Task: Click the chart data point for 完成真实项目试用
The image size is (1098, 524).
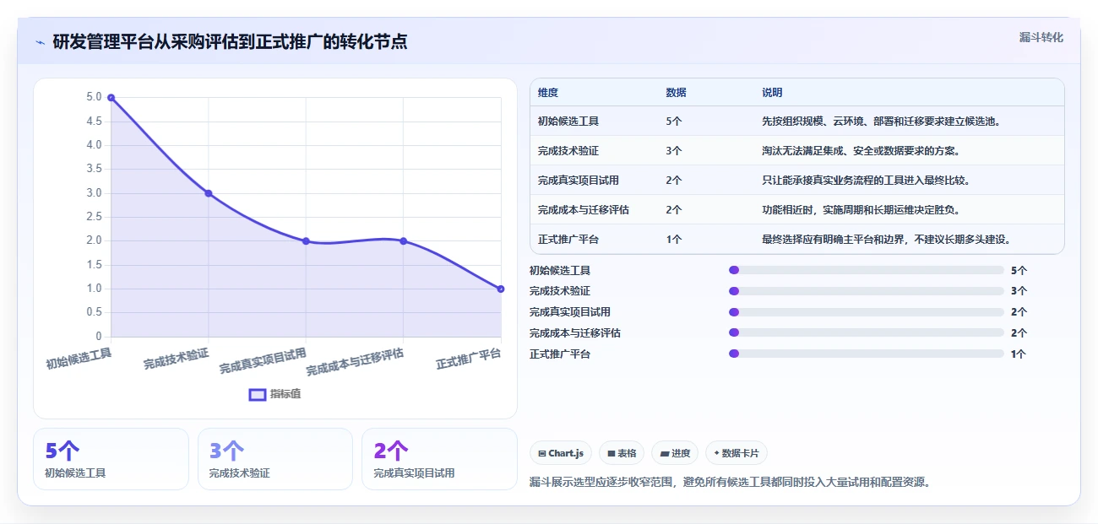Action: point(306,241)
